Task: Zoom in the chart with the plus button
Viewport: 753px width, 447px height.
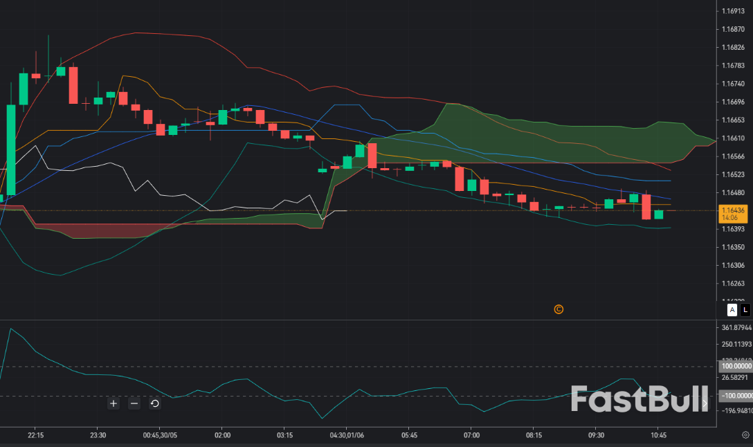Action: 114,403
